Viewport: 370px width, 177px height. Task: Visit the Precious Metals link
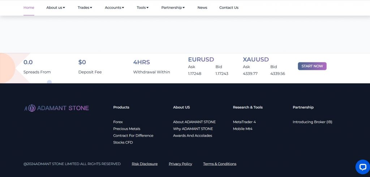tap(126, 129)
